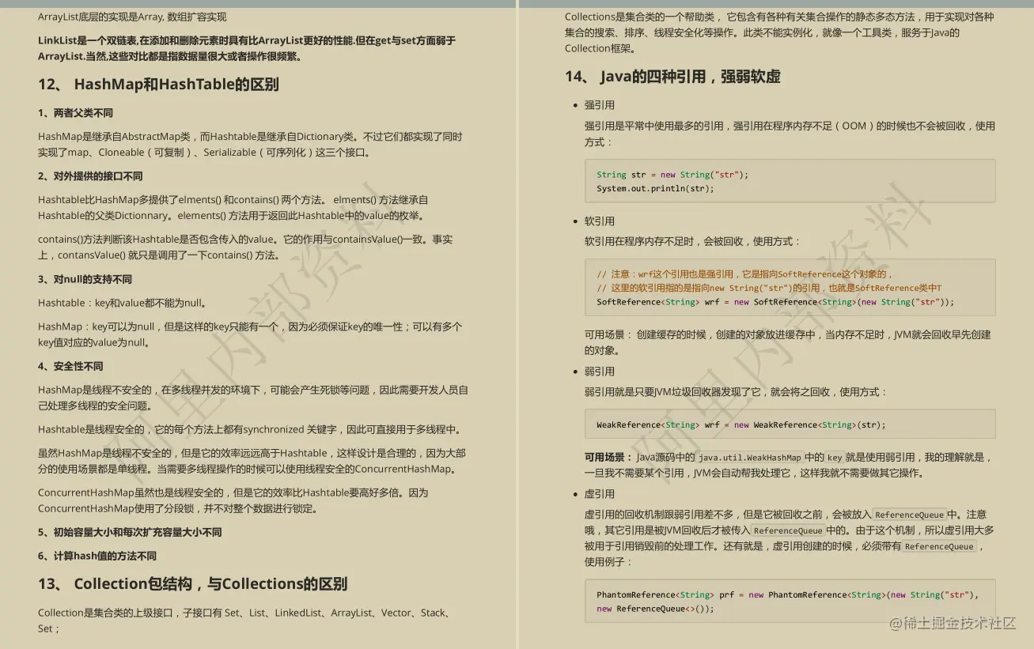The image size is (1034, 649).
Task: Click subheading "4、安全性不同"
Action: [70, 366]
